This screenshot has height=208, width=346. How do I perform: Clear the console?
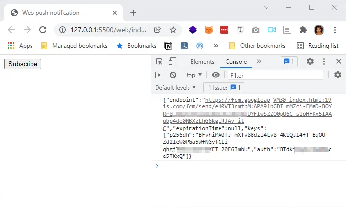pos(173,75)
